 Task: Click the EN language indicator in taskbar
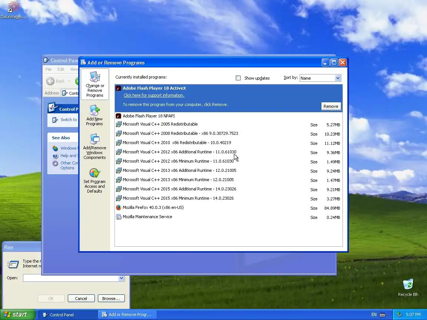tap(374, 314)
